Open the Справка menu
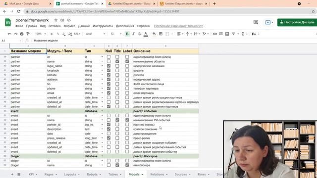 pos(143,26)
